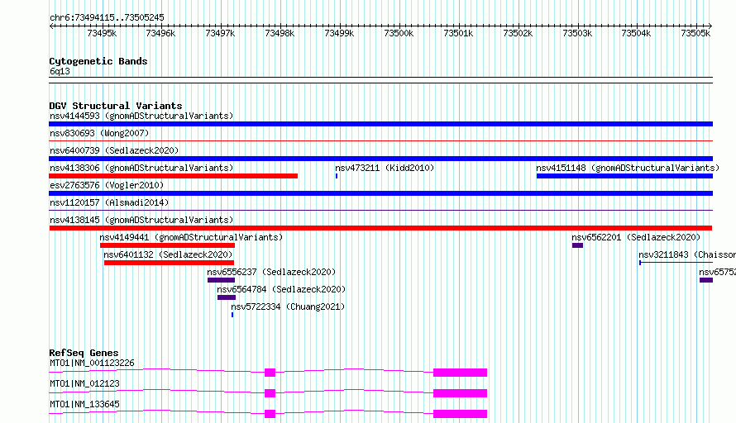Open the MTO1|NM_012123 transcript label
Screen dimensions: 736x423
[x=84, y=383]
